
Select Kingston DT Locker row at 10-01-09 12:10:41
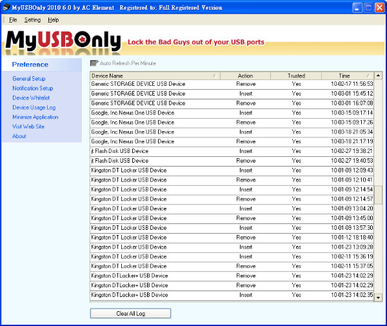click(232, 180)
